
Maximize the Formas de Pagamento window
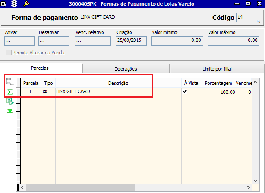click(x=248, y=3)
